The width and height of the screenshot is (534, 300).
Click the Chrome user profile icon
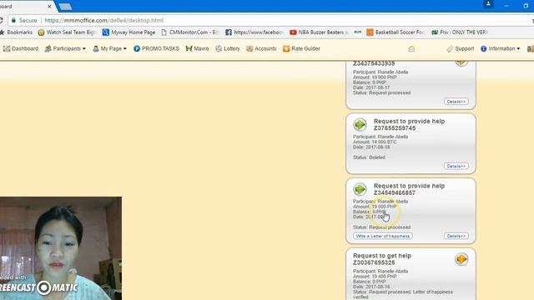pyautogui.click(x=488, y=4)
